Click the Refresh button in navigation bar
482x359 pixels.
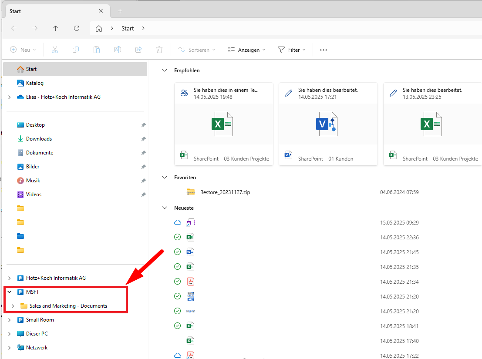click(x=77, y=28)
